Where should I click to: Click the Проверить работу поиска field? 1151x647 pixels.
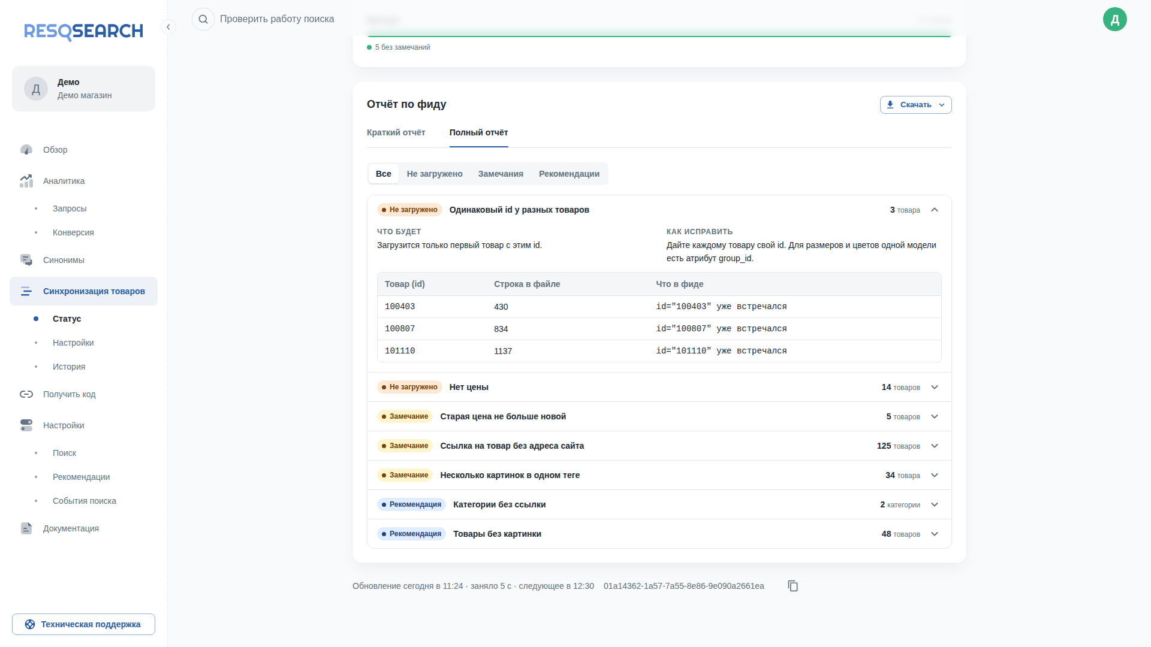click(277, 19)
